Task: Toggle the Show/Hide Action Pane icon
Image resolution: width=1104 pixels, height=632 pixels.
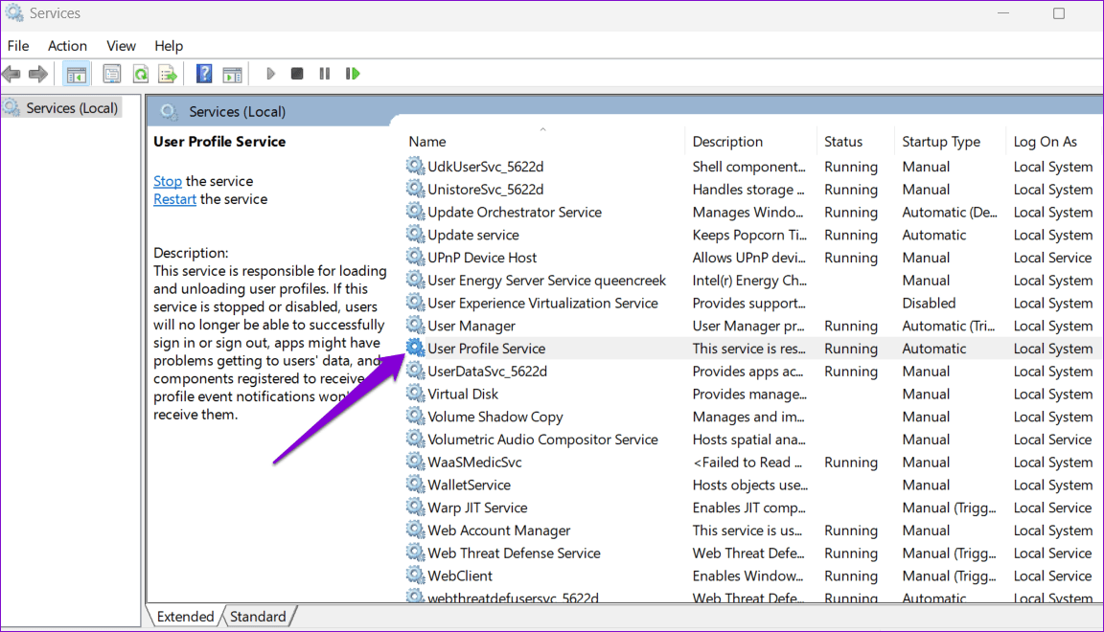Action: pyautogui.click(x=232, y=73)
